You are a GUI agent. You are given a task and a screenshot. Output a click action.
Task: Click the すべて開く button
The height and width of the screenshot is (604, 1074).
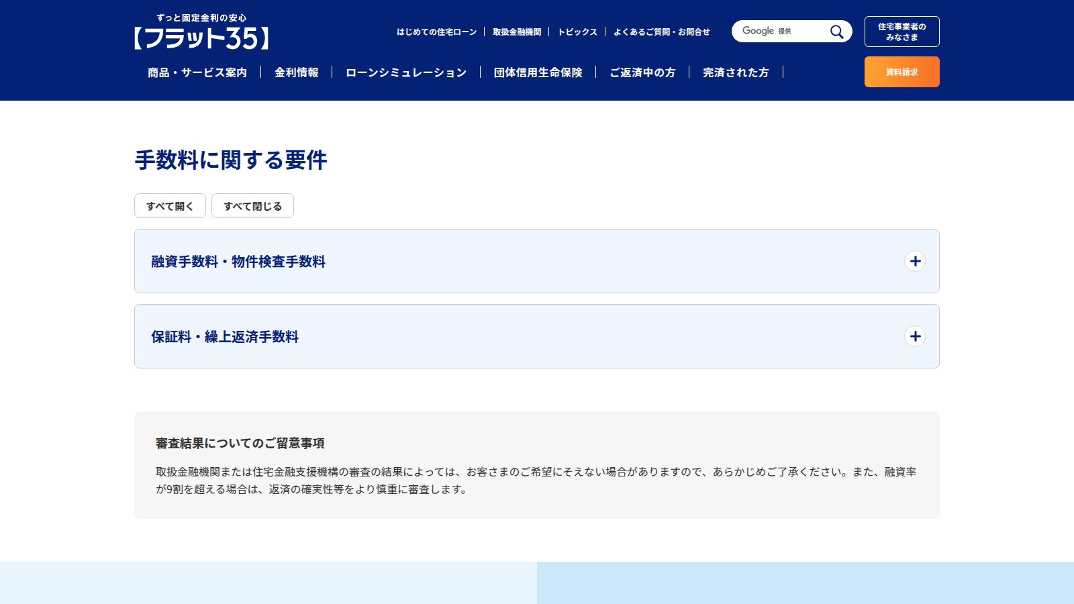click(x=170, y=206)
